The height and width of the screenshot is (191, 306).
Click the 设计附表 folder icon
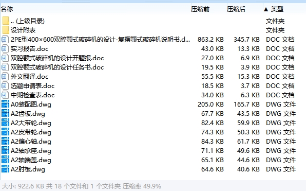point(6,30)
